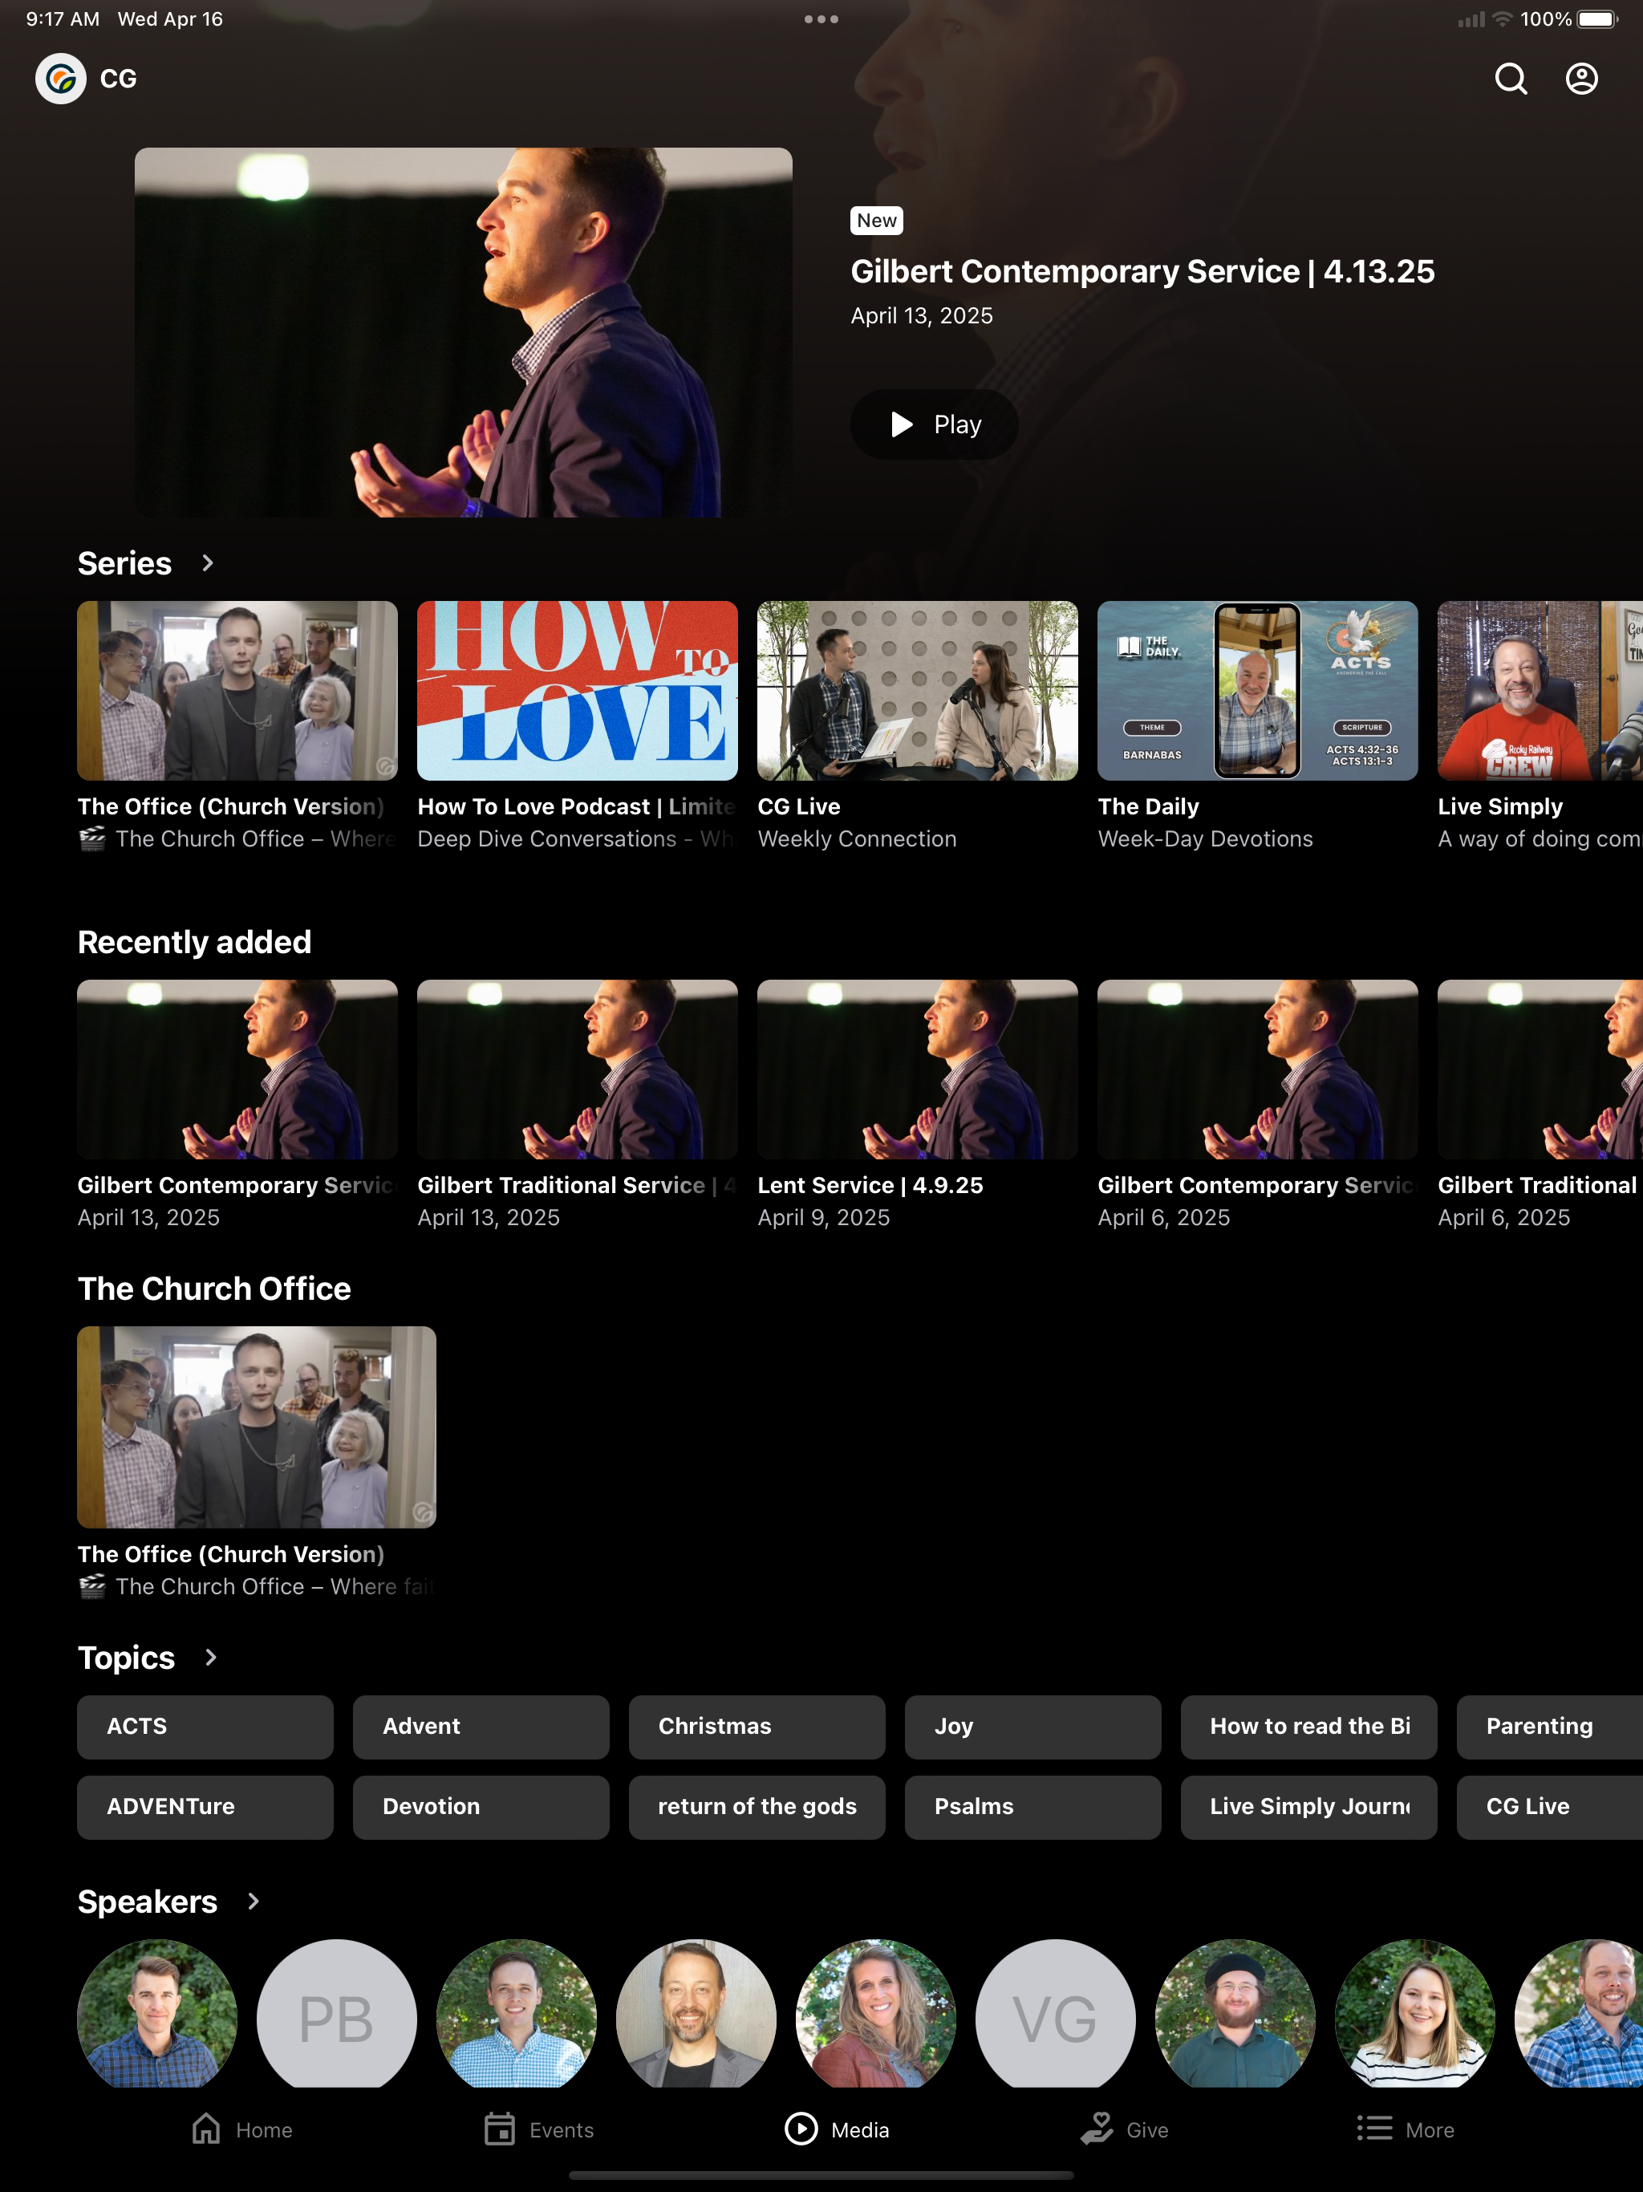Tap the New badge label
1643x2192 pixels.
click(876, 220)
